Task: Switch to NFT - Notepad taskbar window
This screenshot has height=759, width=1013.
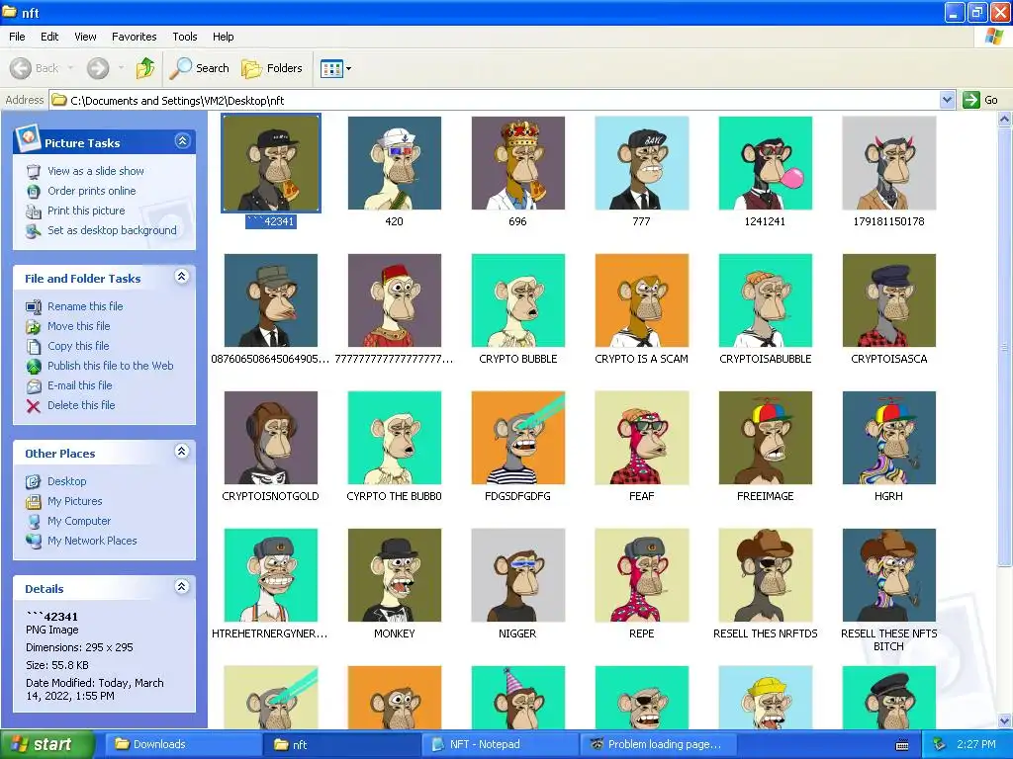Action: (x=500, y=744)
